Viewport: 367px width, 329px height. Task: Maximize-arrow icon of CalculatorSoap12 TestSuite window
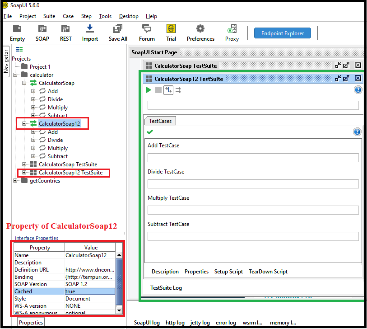346,78
